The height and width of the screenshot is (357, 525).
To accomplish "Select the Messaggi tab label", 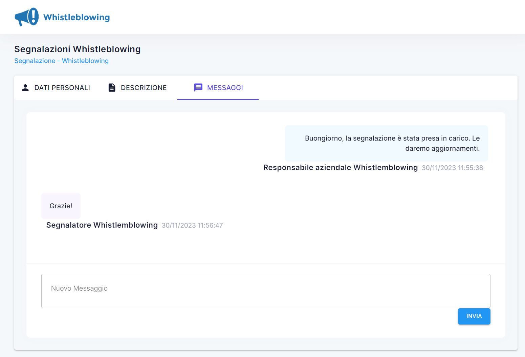I will (x=225, y=88).
